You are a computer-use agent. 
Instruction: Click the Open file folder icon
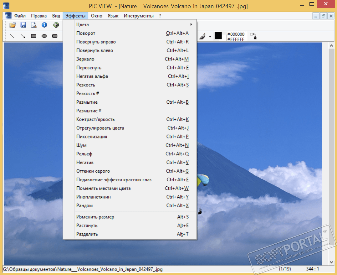13,25
